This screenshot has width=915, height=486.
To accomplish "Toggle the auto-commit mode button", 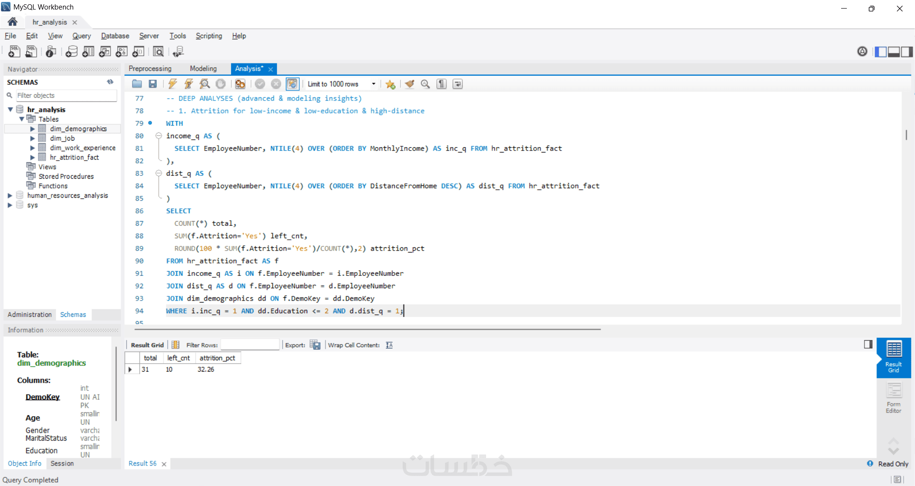I will (x=292, y=84).
